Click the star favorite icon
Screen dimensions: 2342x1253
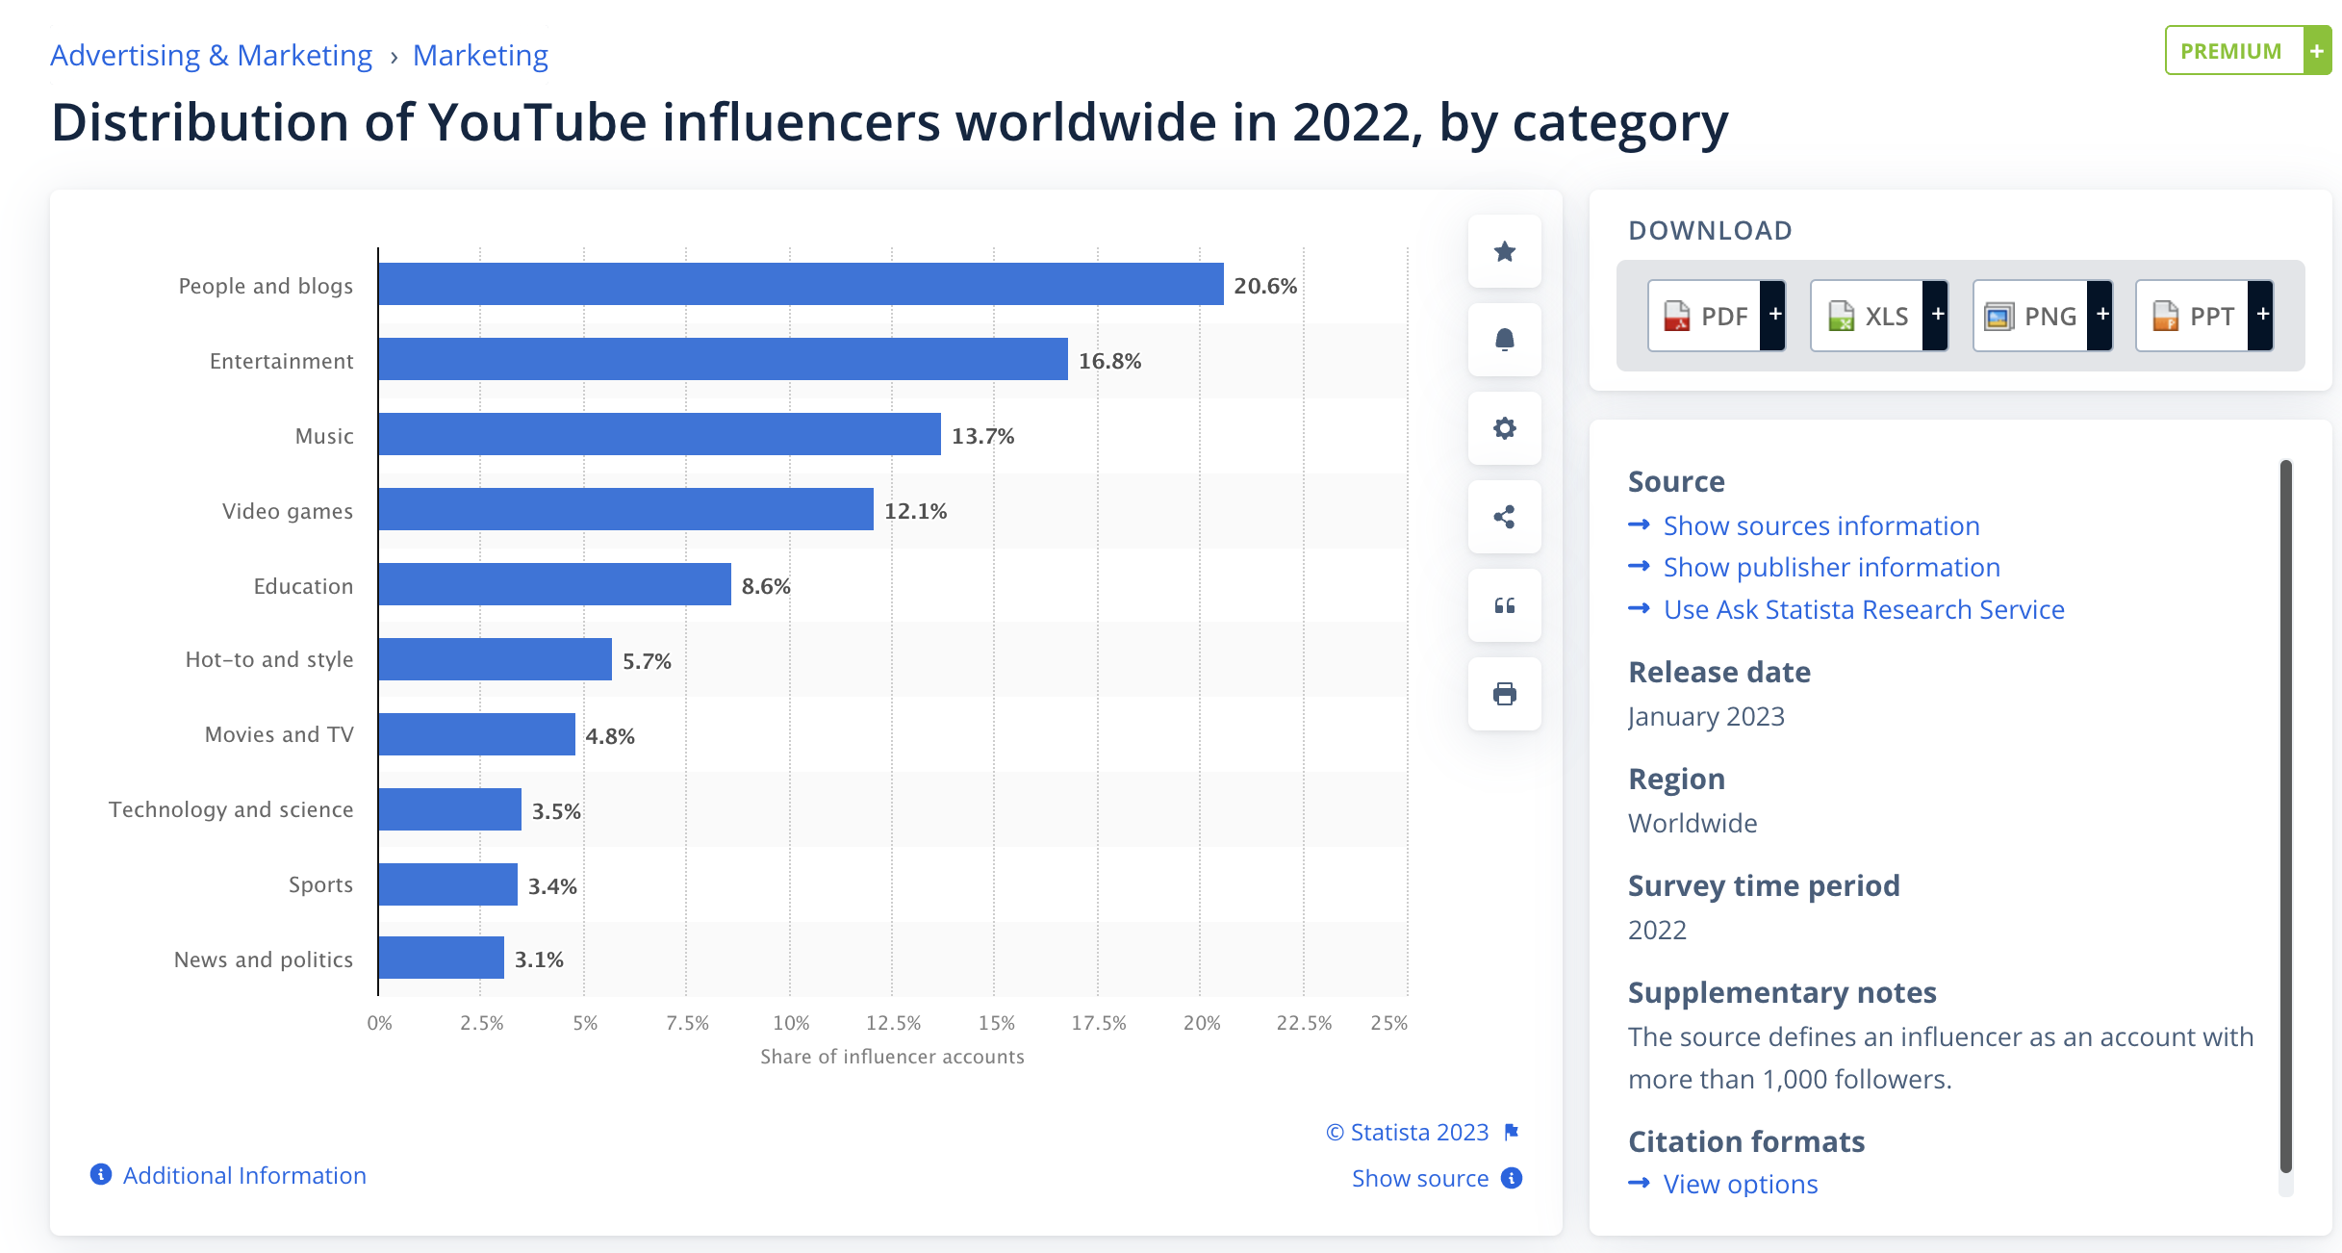[1504, 252]
